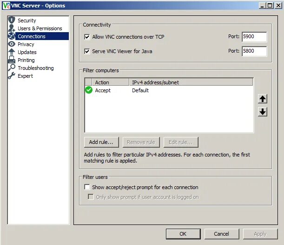Move rule down with the down arrow
284x245 pixels.
(263, 112)
